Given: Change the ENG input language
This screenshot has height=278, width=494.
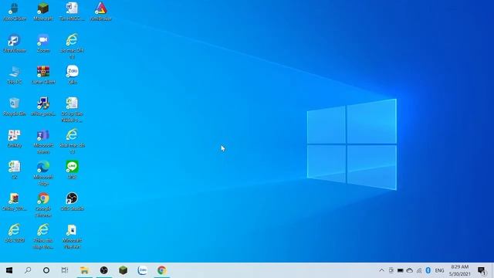Looking at the screenshot, I should (439, 270).
